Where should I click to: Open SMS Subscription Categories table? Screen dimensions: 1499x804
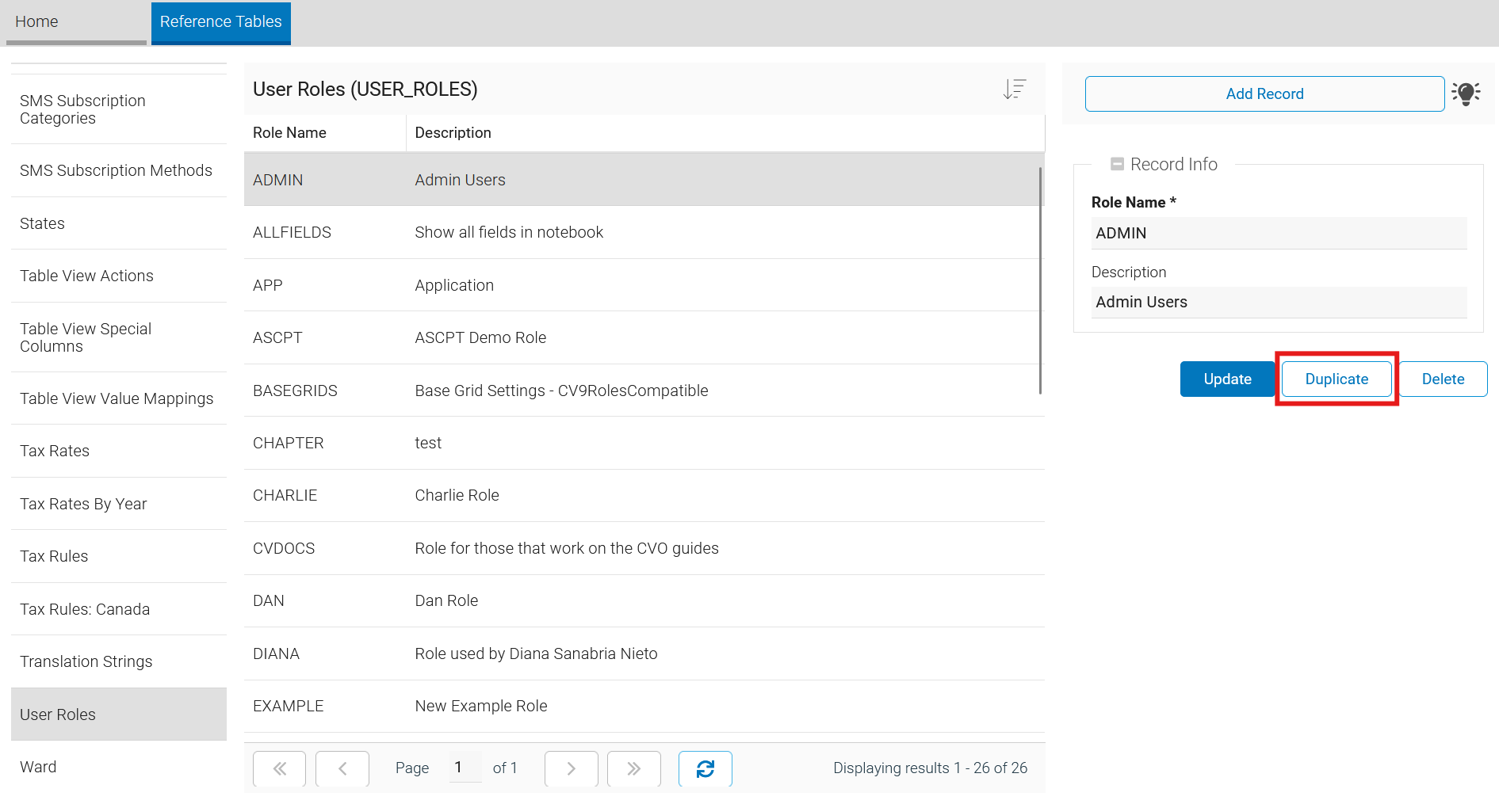point(119,109)
